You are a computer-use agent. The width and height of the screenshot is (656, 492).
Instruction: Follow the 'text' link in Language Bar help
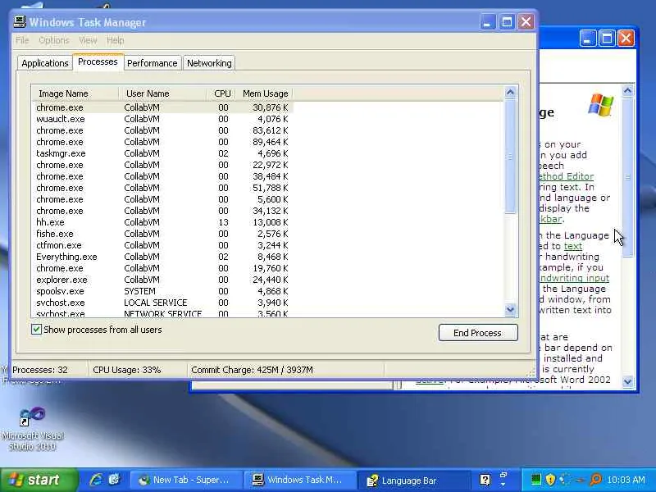click(572, 247)
